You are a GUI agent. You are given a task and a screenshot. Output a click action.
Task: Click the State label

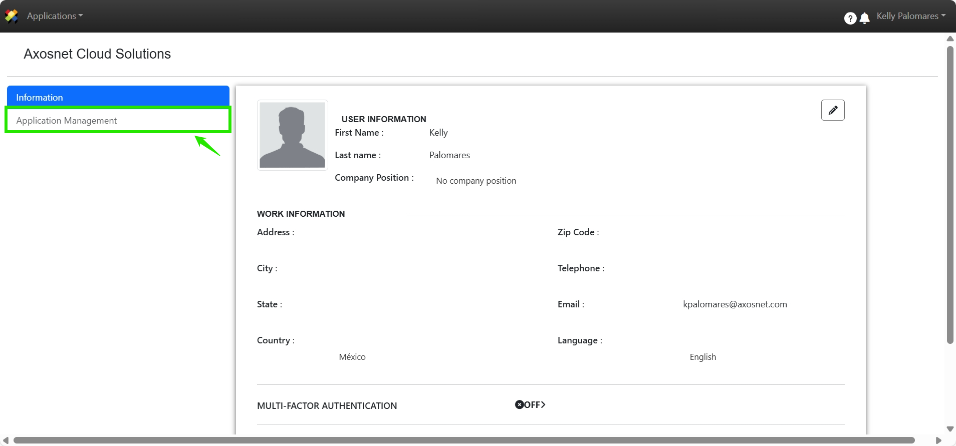tap(270, 304)
